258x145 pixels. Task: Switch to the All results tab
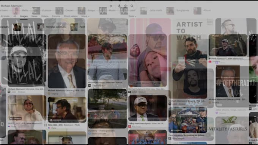click(15, 16)
